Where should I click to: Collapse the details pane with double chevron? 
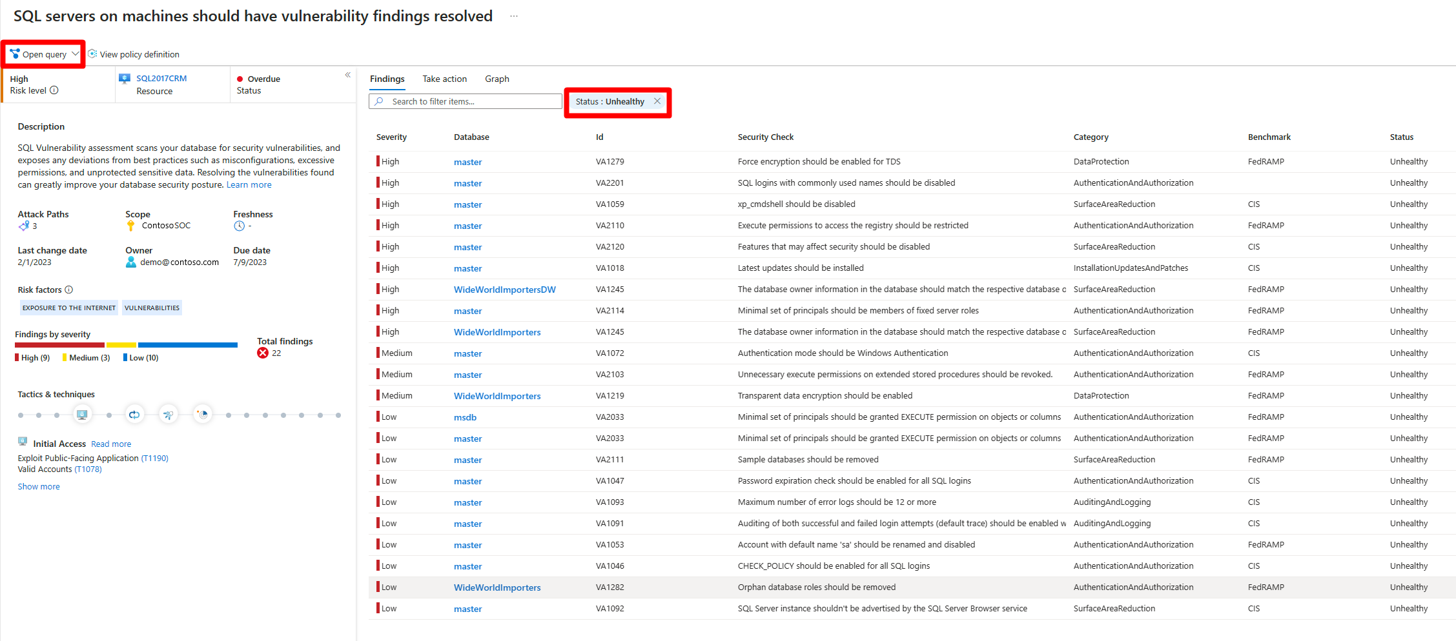click(347, 75)
